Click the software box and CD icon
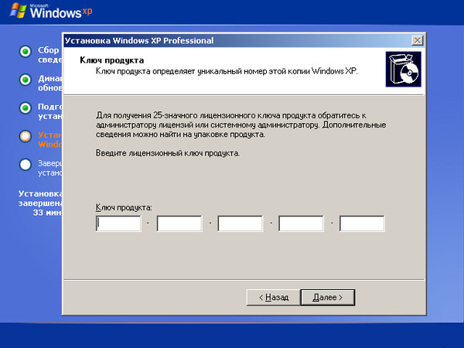The height and width of the screenshot is (348, 464). [404, 70]
